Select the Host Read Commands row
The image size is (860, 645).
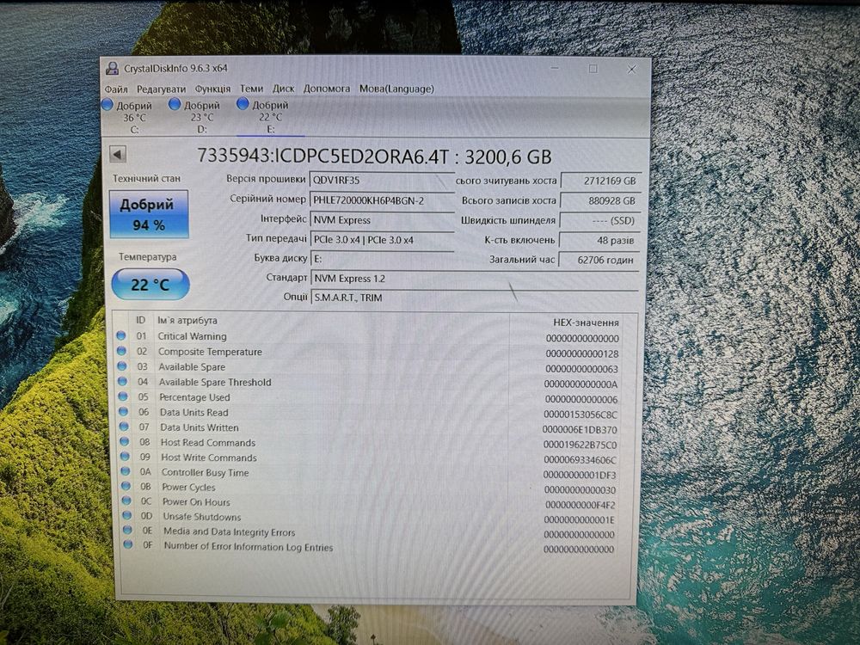pos(367,443)
